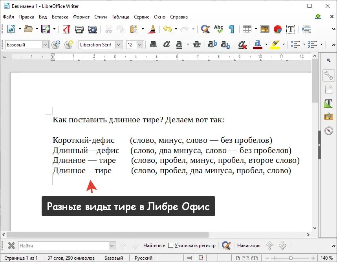Toggle formatting marks with the pilcrow icon

pos(231,29)
